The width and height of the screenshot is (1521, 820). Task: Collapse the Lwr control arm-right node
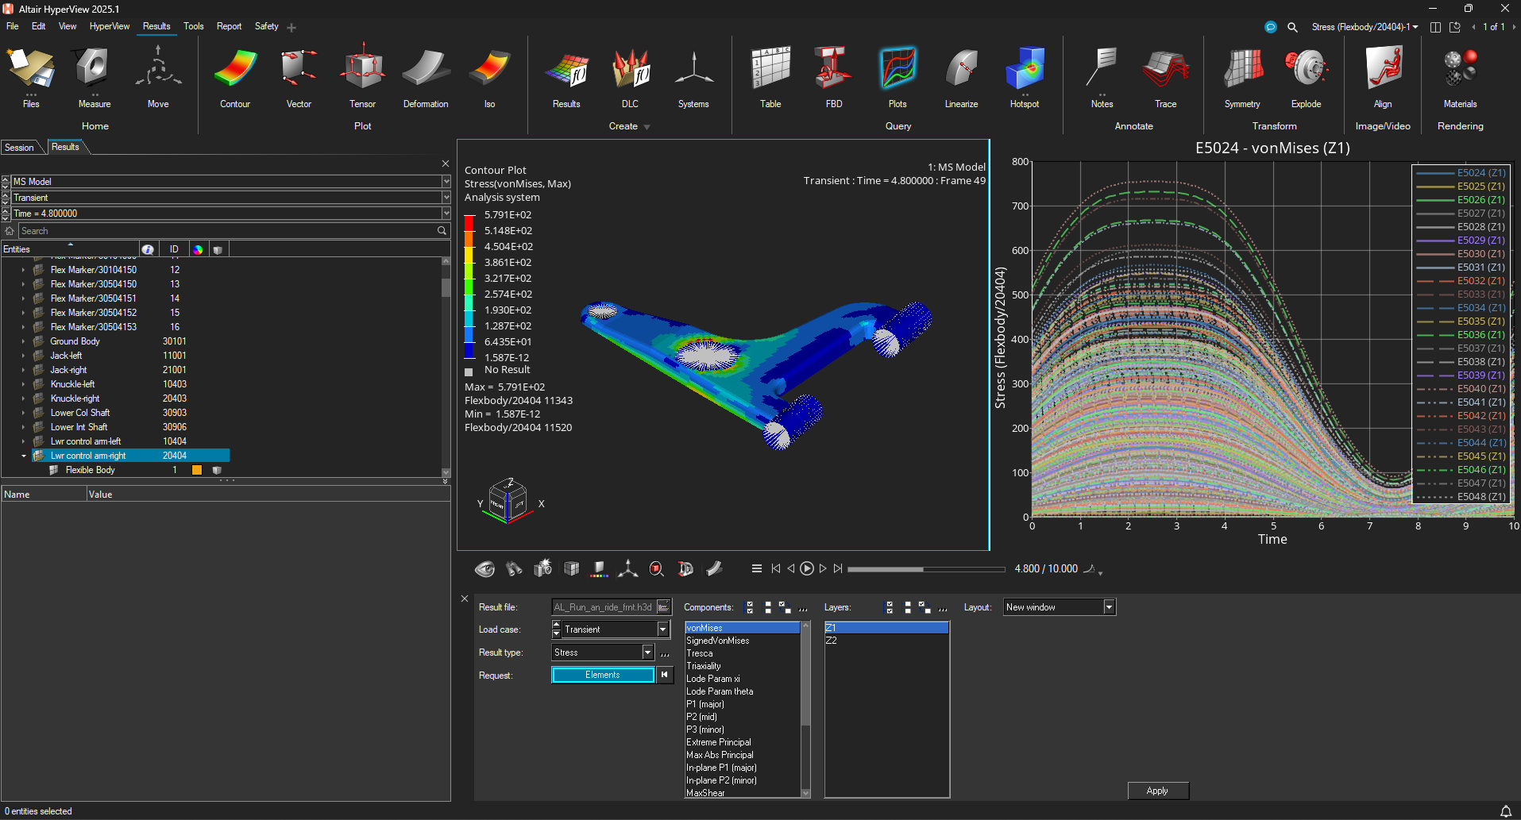[x=23, y=456]
